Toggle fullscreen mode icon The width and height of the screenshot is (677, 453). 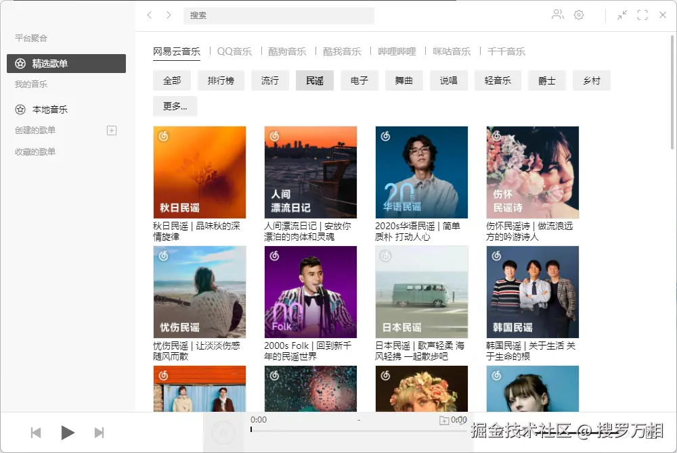point(642,15)
